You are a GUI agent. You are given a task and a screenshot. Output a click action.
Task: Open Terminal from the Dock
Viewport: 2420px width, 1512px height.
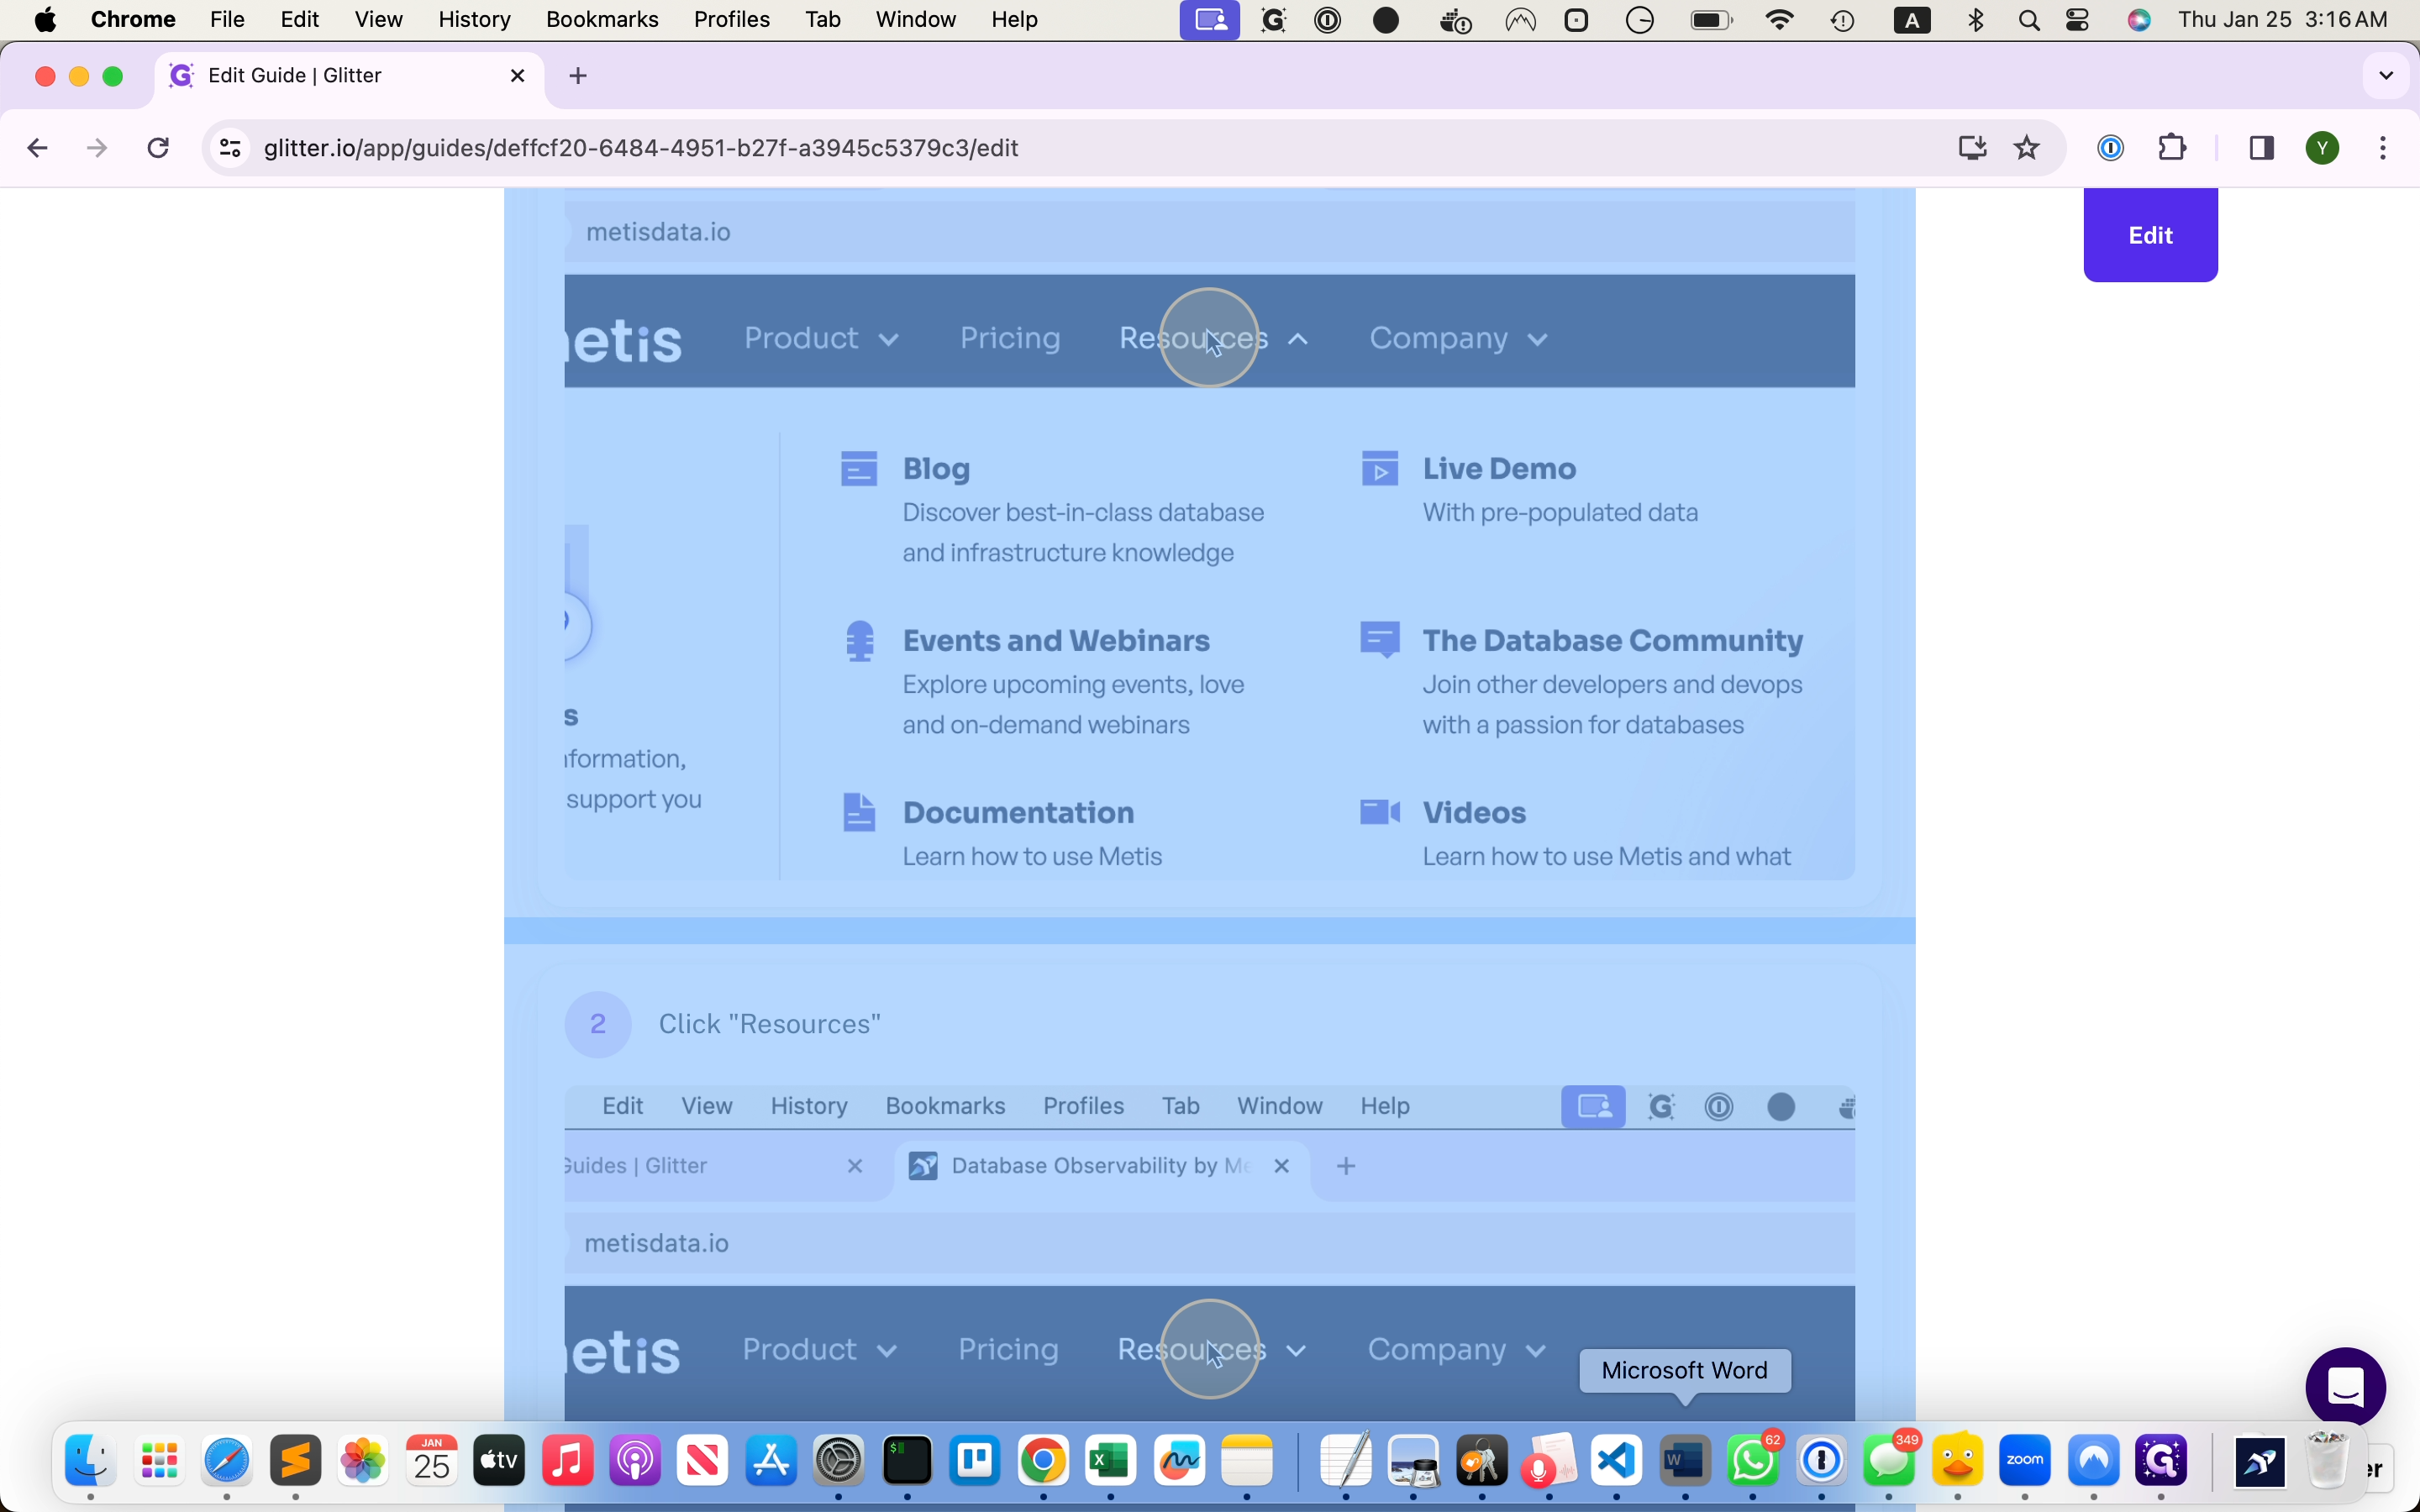click(x=908, y=1462)
